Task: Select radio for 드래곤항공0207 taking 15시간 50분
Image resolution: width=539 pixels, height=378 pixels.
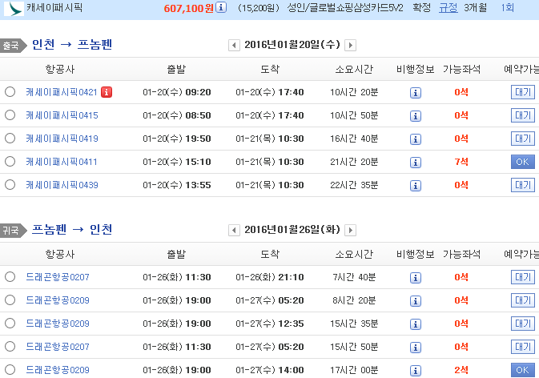Action: [10, 347]
